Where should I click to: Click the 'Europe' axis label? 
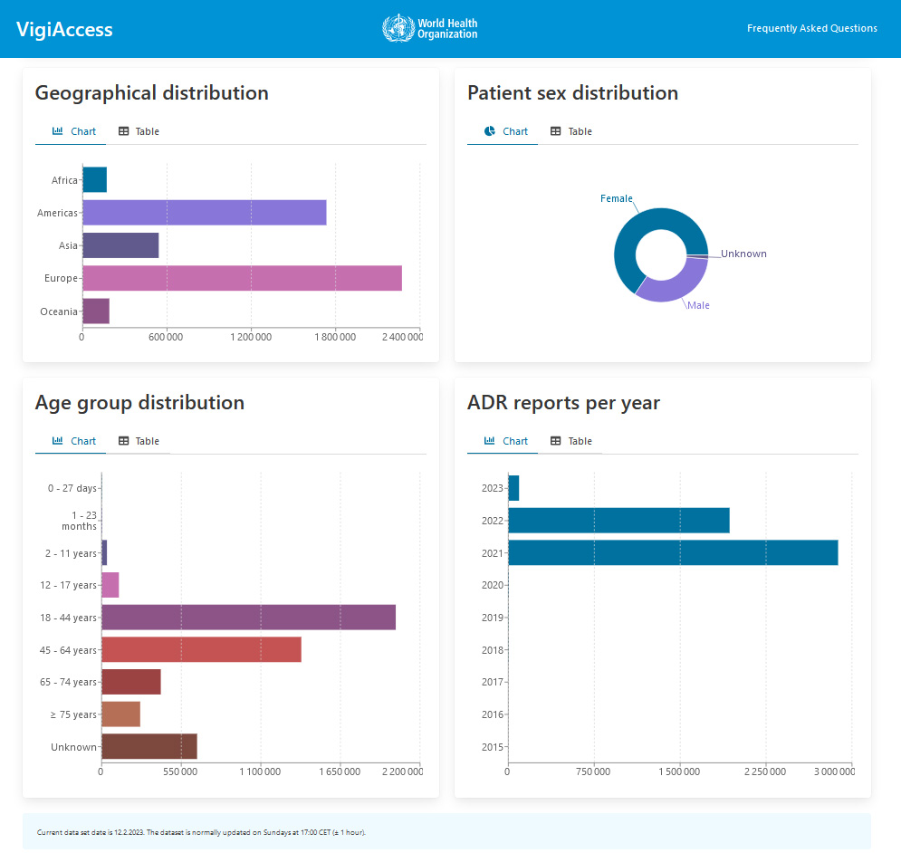(61, 279)
